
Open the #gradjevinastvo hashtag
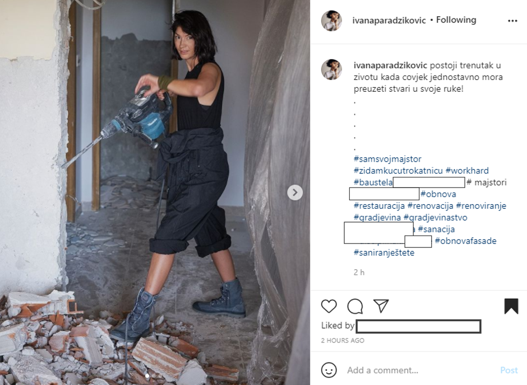(435, 218)
